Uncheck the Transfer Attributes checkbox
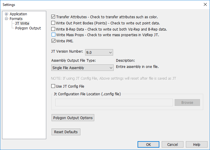The image size is (210, 150). (x=53, y=17)
